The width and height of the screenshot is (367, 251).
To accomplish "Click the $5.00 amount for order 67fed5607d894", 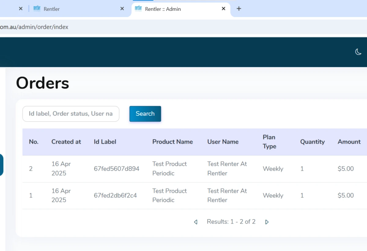I will coord(346,169).
